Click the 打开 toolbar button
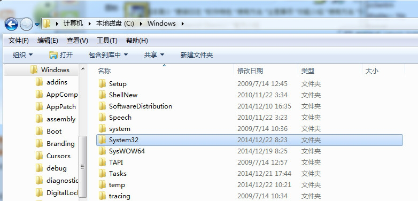 pos(61,55)
